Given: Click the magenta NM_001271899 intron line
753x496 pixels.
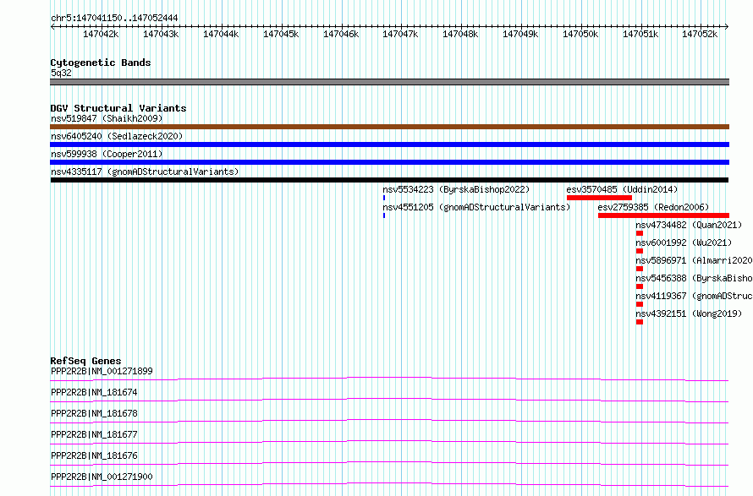Looking at the screenshot, I should click(389, 379).
